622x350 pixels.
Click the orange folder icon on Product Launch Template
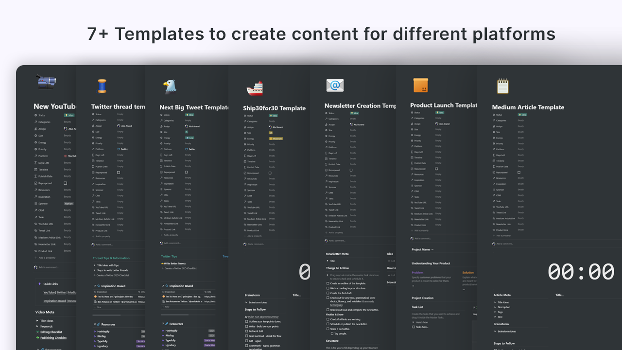pyautogui.click(x=420, y=86)
